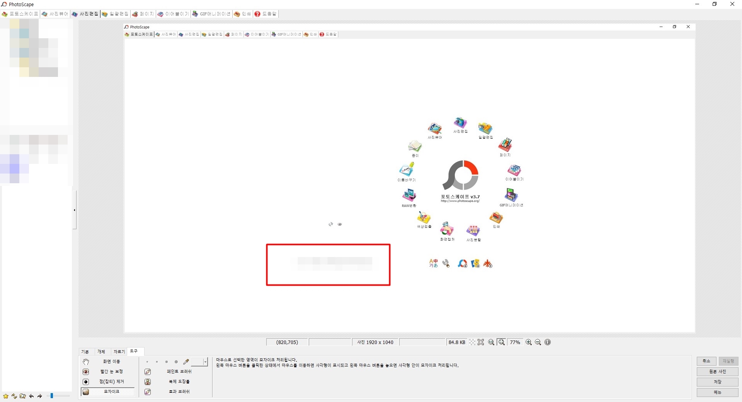742x402 pixels.
Task: Choose the 점(잡티) 제거 spot removal tool
Action: tap(108, 382)
